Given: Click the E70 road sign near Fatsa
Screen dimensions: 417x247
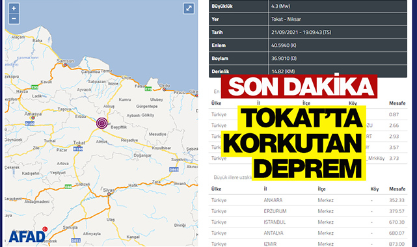Looking at the screenshot, I should tap(148, 89).
